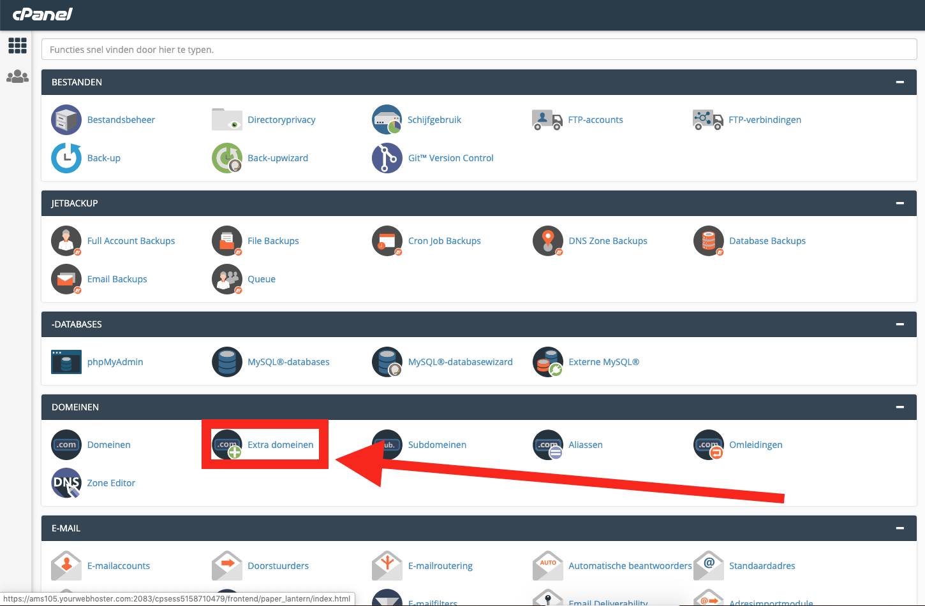This screenshot has width=925, height=606.
Task: Open the Aliassen link
Action: 586,445
